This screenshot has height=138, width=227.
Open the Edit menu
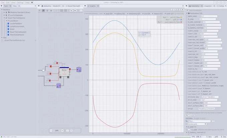tap(8, 2)
